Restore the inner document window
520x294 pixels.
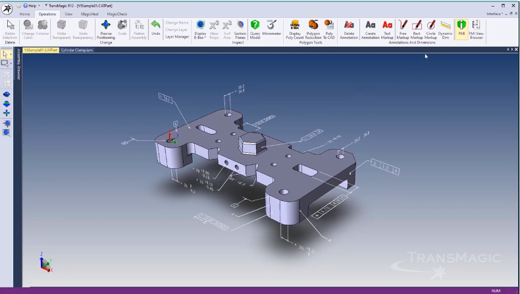pyautogui.click(x=511, y=14)
